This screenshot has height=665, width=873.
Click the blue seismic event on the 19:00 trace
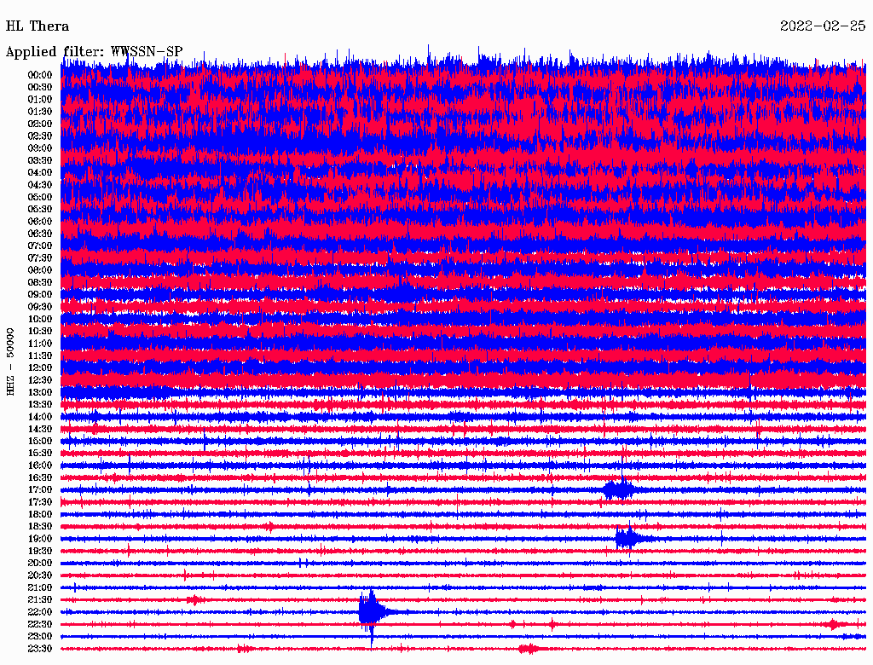click(x=628, y=539)
